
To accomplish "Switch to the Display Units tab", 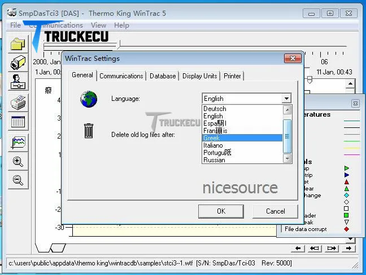I will [x=199, y=76].
